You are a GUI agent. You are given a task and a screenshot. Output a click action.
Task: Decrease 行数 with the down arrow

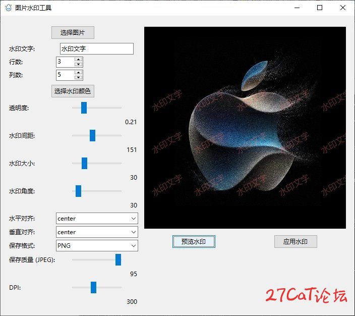[78, 65]
